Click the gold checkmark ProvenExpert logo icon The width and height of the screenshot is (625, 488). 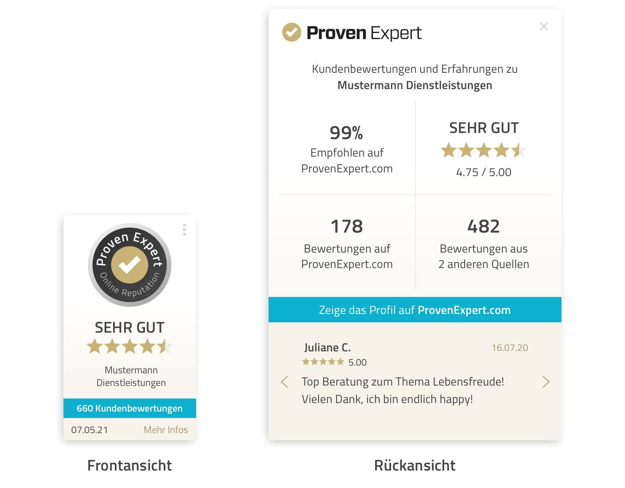point(292,33)
